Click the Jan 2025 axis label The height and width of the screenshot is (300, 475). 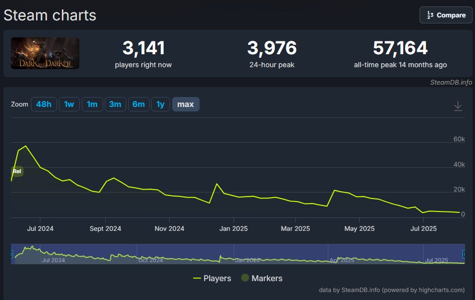tap(234, 229)
